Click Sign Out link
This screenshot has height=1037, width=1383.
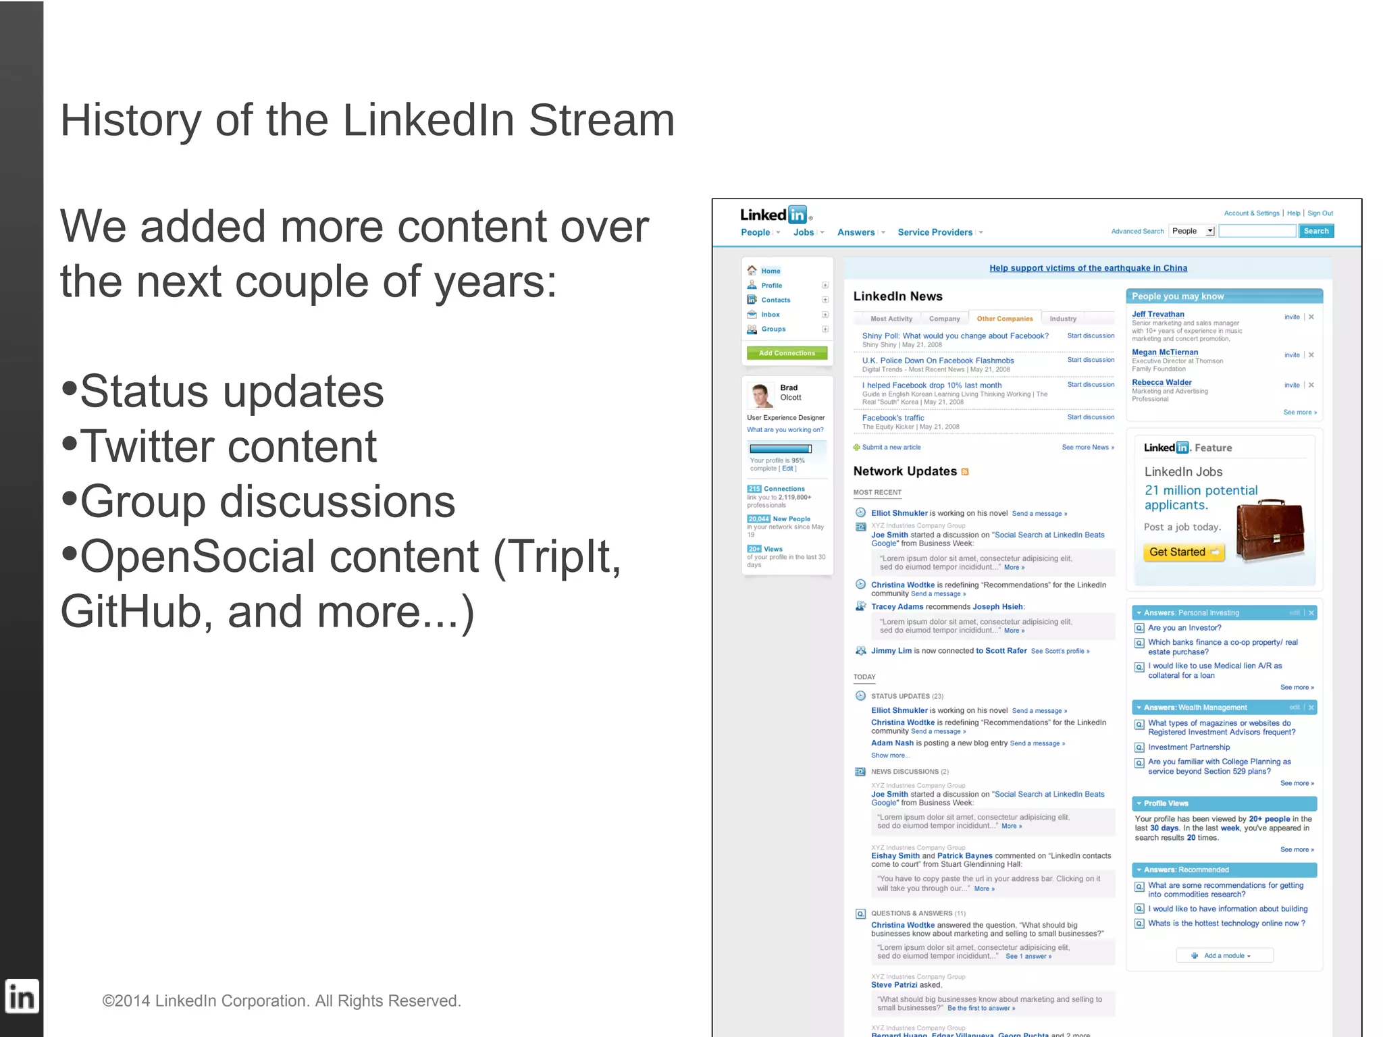1320,213
